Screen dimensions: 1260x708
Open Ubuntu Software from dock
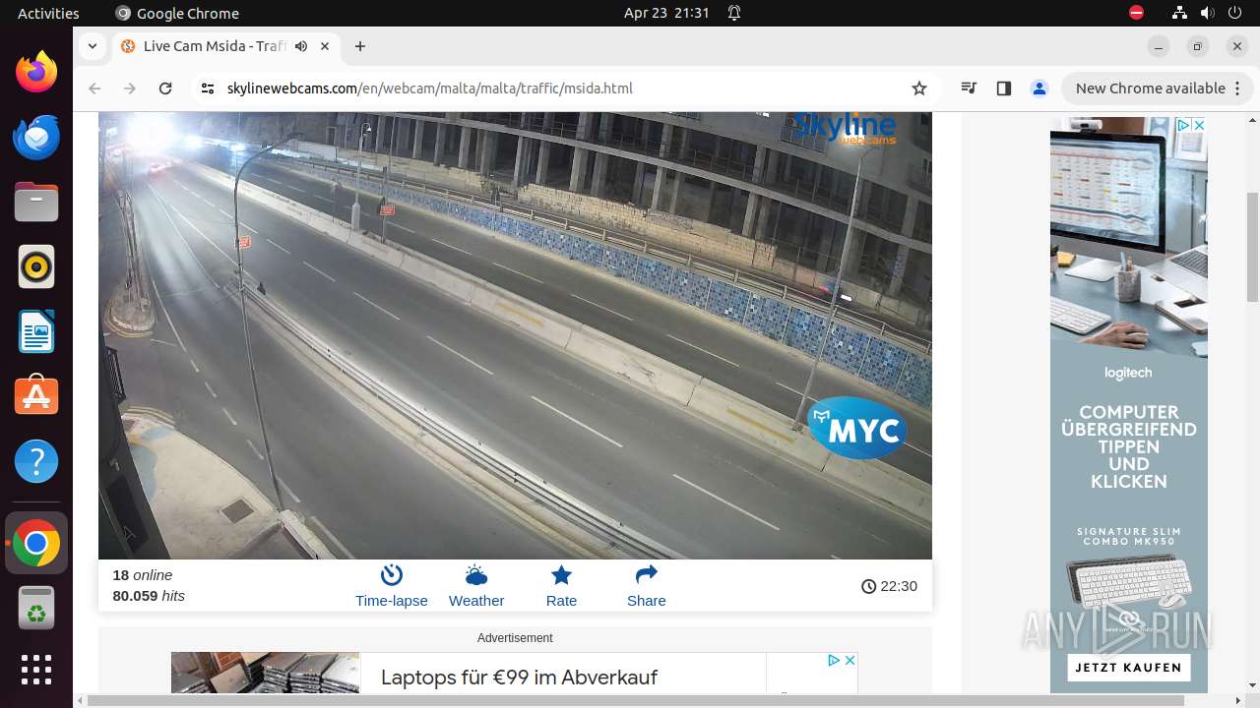36,396
